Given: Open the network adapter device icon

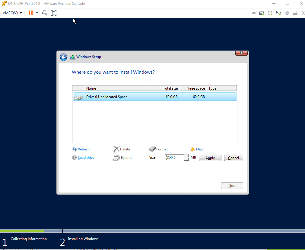Looking at the screenshot, I should point(278,13).
